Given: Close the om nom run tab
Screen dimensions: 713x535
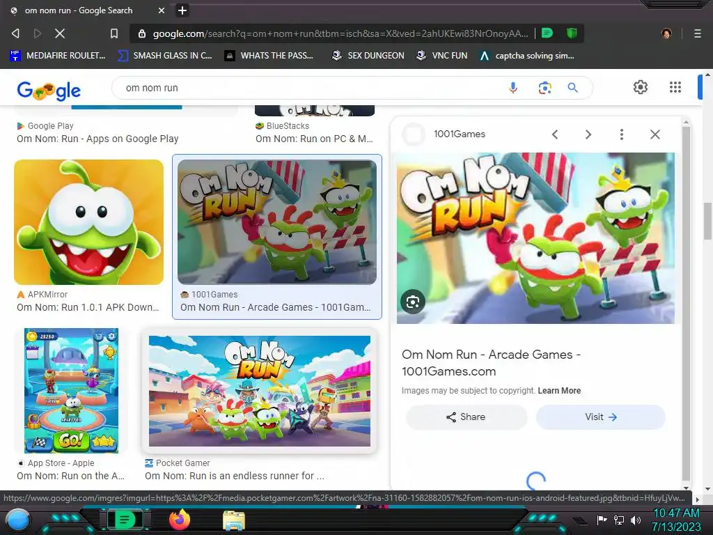Looking at the screenshot, I should tap(162, 10).
